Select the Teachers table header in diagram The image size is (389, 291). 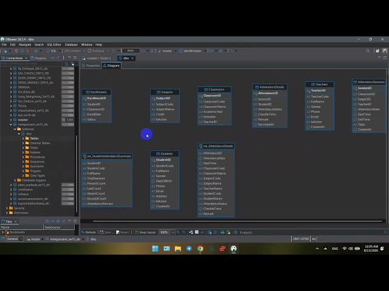coord(320,84)
